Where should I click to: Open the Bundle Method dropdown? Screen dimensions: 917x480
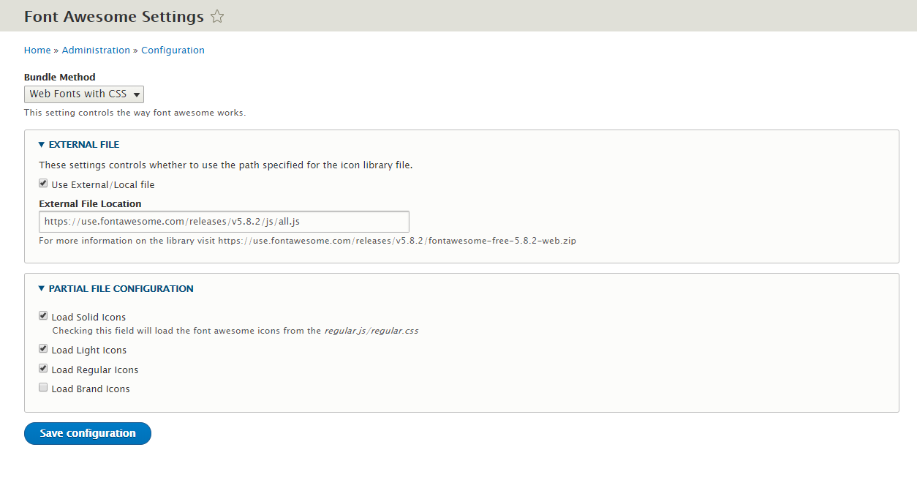click(84, 94)
